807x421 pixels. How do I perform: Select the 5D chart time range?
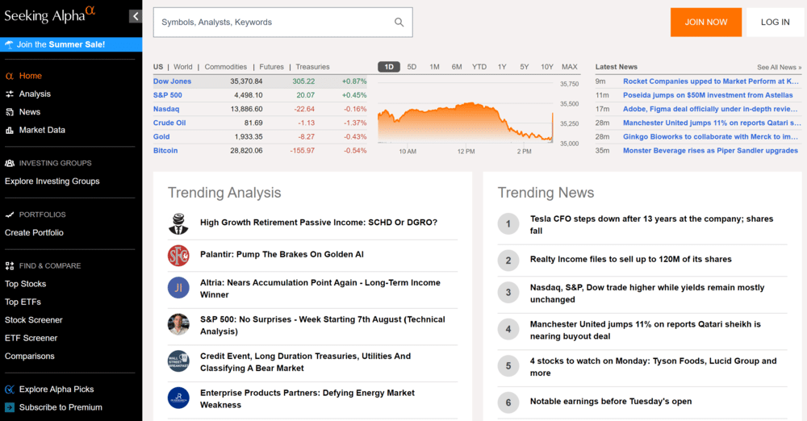point(412,67)
